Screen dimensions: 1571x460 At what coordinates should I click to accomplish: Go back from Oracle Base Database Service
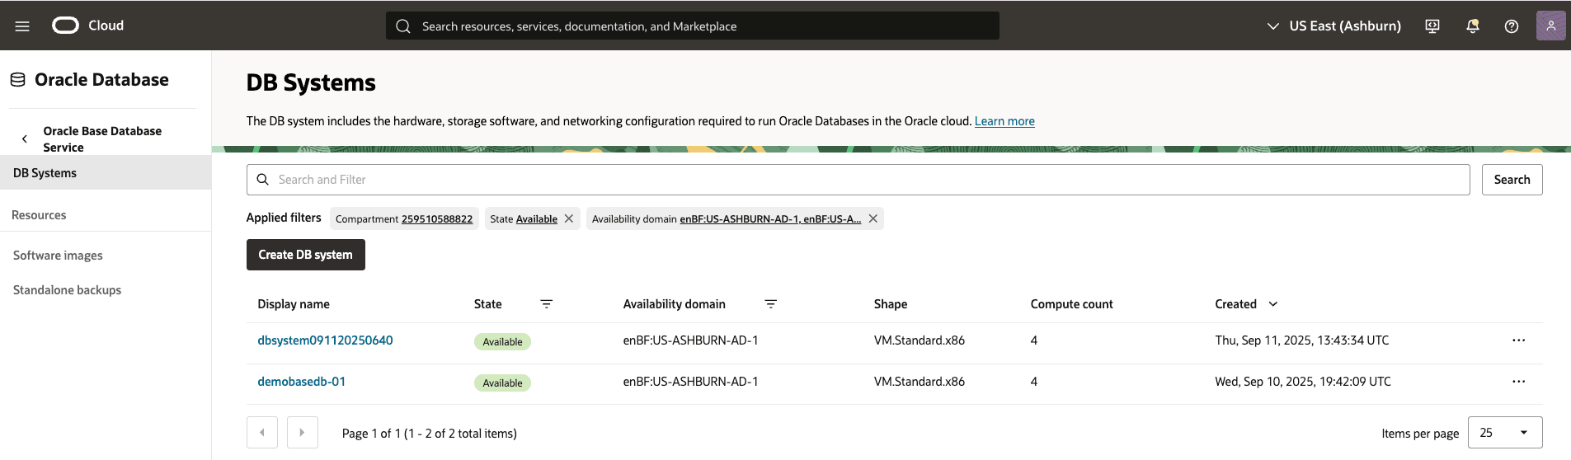[x=25, y=139]
